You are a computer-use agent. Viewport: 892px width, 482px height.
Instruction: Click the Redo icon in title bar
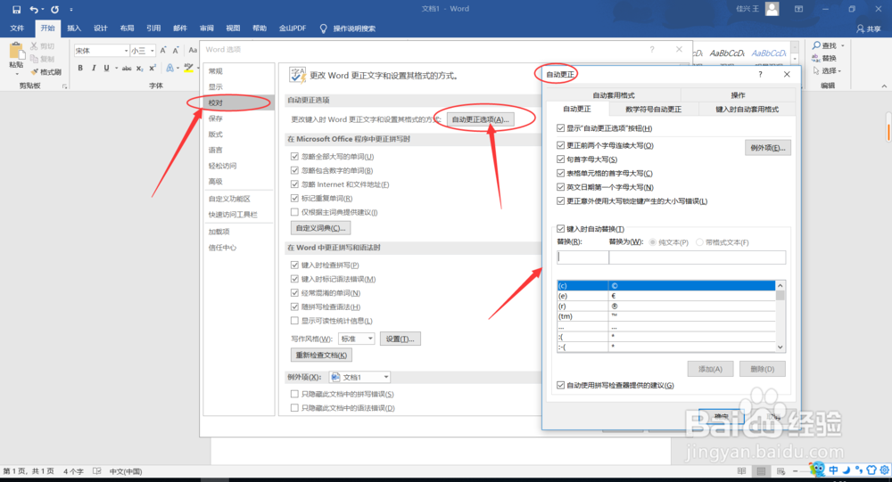(54, 9)
